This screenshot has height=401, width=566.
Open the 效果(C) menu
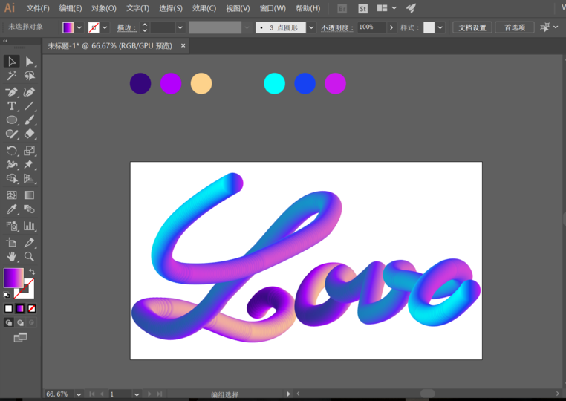click(204, 8)
